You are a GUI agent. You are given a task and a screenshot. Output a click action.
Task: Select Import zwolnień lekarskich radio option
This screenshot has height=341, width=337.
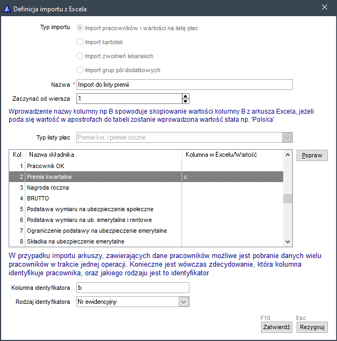tap(115, 56)
